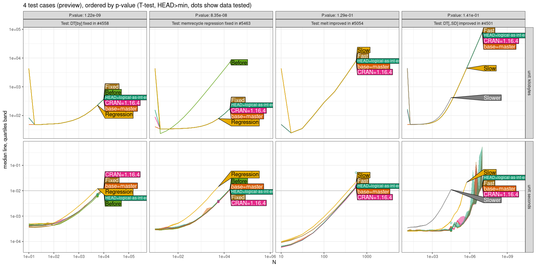Click the 'unit: seconds' row strip
The height and width of the screenshot is (268, 536).
(x=529, y=197)
